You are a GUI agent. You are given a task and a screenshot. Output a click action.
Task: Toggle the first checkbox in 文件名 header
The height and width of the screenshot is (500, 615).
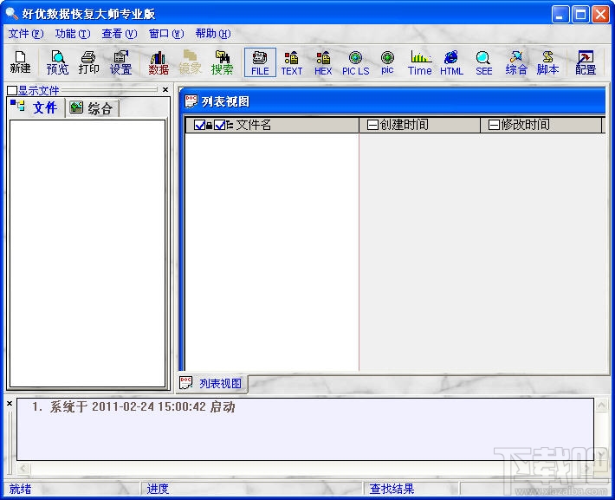[x=199, y=125]
